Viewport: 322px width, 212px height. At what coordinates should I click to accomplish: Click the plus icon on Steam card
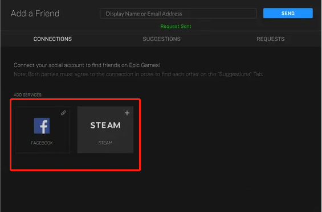127,113
